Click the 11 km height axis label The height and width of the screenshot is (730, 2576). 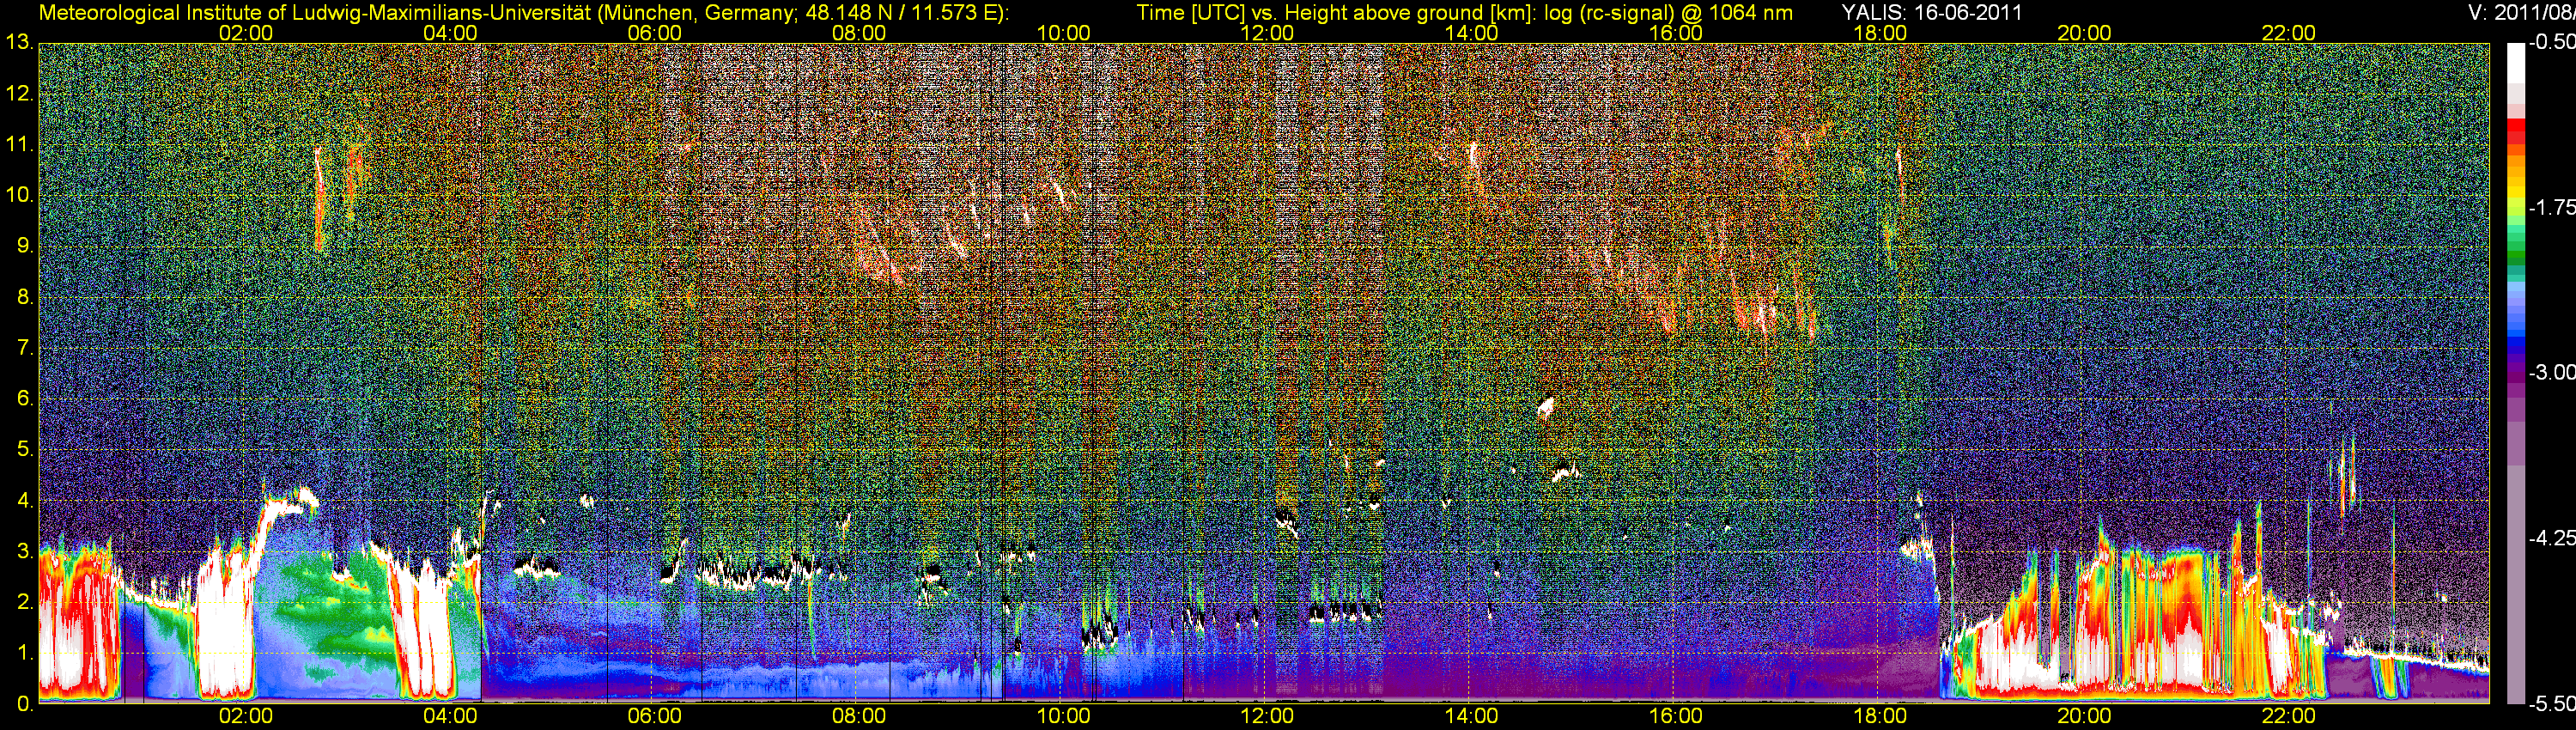point(19,145)
